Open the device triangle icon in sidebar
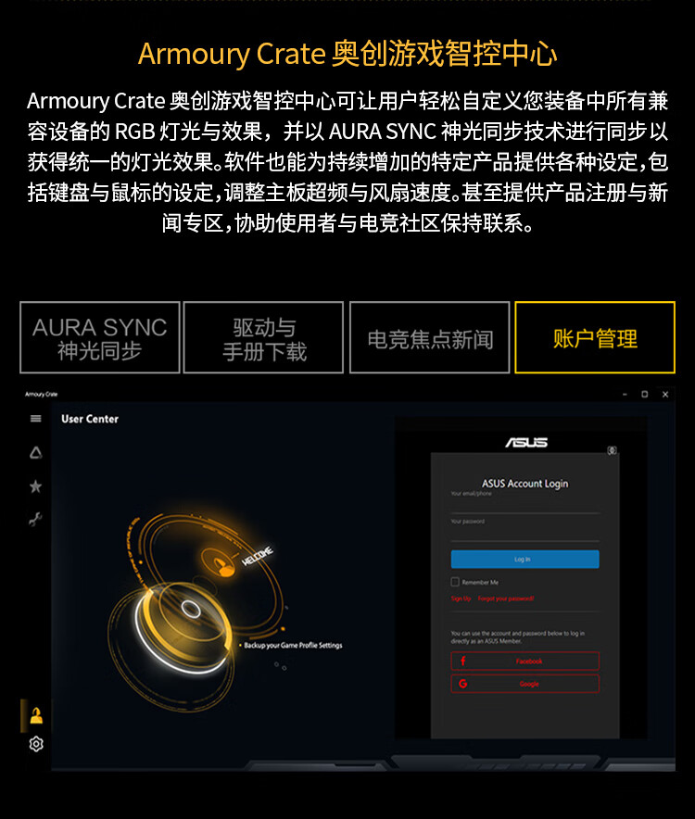 pyautogui.click(x=35, y=452)
